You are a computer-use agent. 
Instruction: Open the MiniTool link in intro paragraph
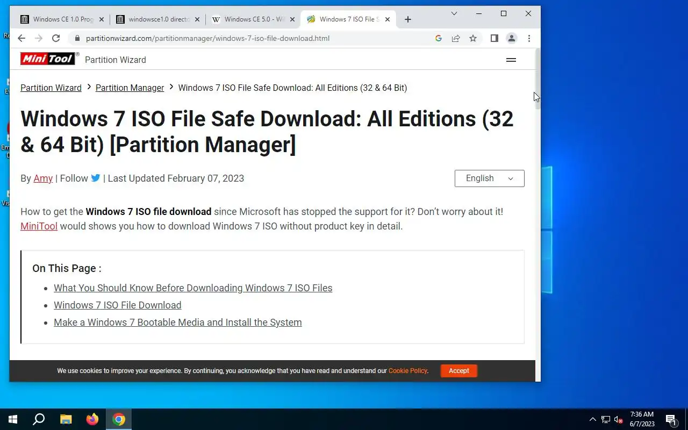click(x=39, y=226)
